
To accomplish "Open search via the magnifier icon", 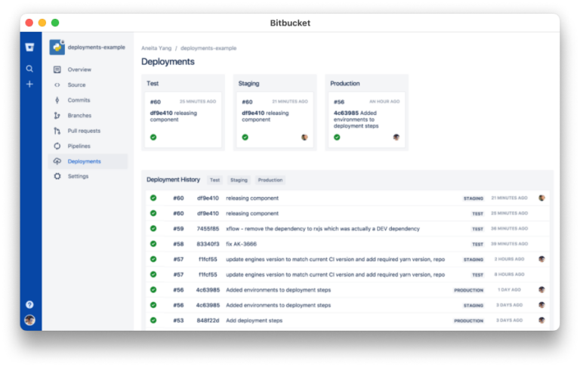I will pos(29,69).
